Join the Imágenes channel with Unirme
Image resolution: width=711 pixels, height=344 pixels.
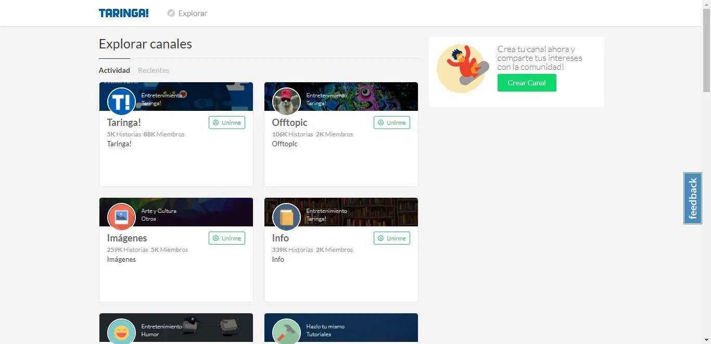click(x=227, y=238)
